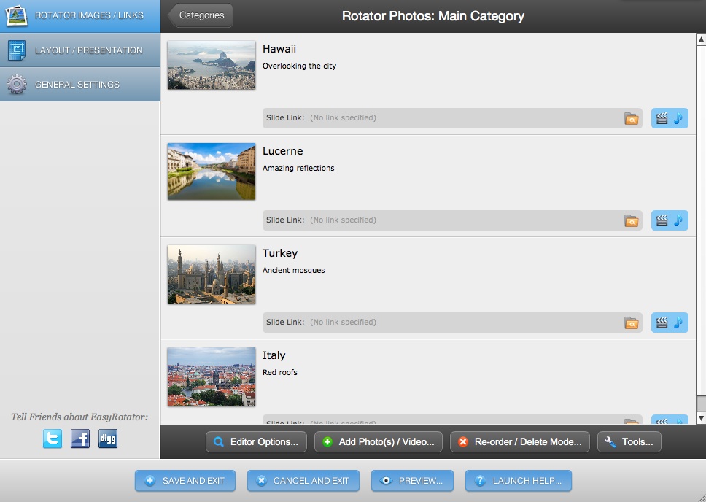Click the Turkey Slide Link field
This screenshot has width=706, height=502.
point(452,323)
